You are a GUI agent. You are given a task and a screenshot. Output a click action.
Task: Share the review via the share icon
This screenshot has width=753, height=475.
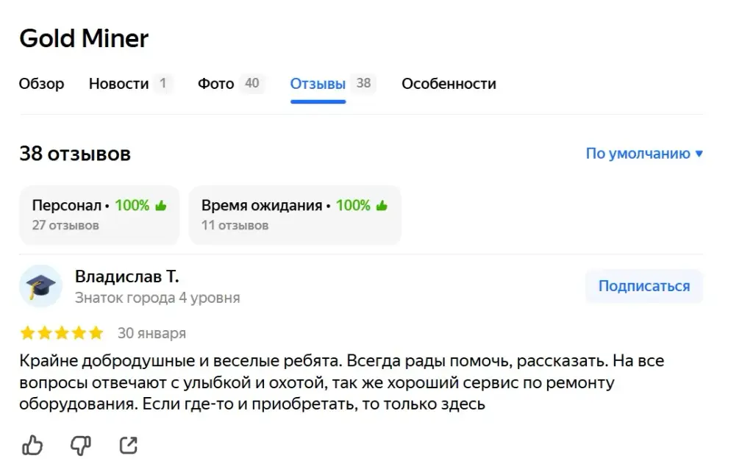(128, 446)
